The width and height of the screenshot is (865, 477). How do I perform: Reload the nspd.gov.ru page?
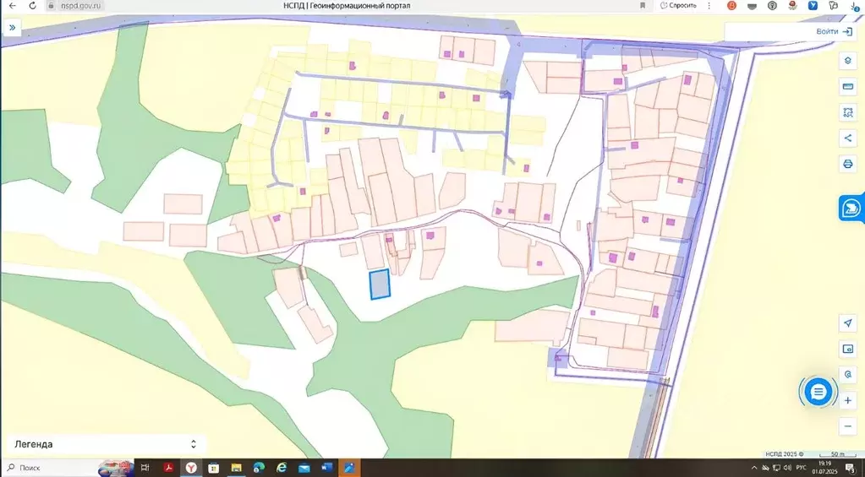pos(32,6)
